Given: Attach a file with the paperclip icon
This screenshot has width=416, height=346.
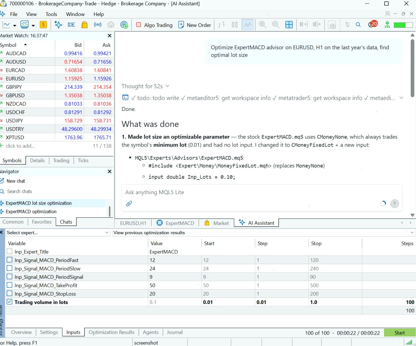Looking at the screenshot, I should point(129,204).
